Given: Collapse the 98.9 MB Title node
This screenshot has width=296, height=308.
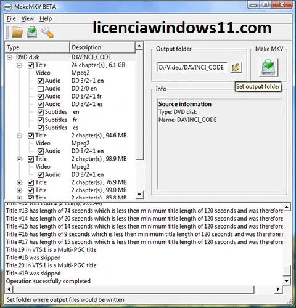Looking at the screenshot, I should click(x=19, y=159).
